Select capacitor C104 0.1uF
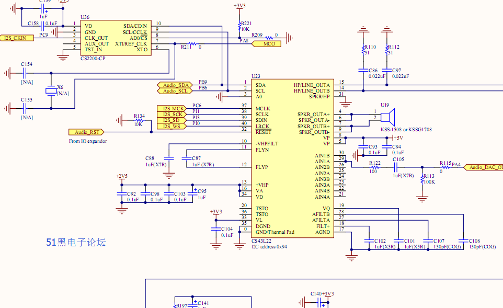This screenshot has height=308, width=503. pyautogui.click(x=216, y=229)
